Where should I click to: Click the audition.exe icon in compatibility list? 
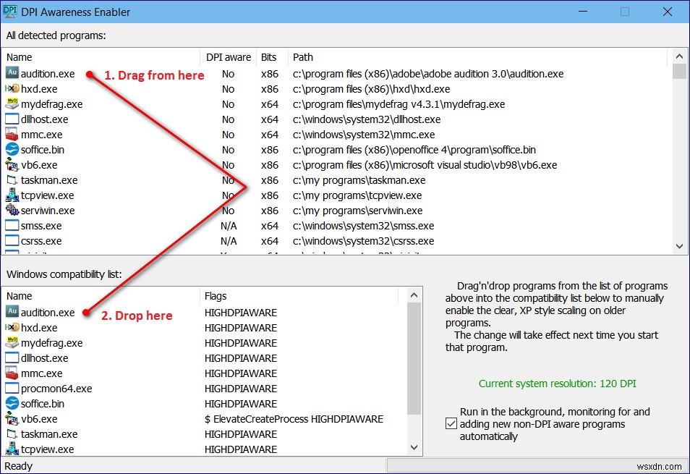pos(12,312)
